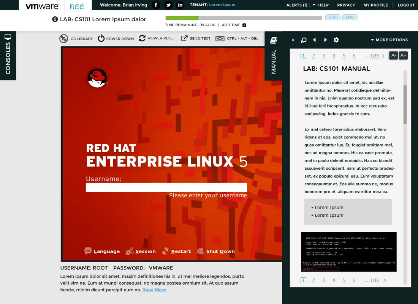Click ADD TIME plus icon
The width and height of the screenshot is (418, 304).
tap(244, 25)
